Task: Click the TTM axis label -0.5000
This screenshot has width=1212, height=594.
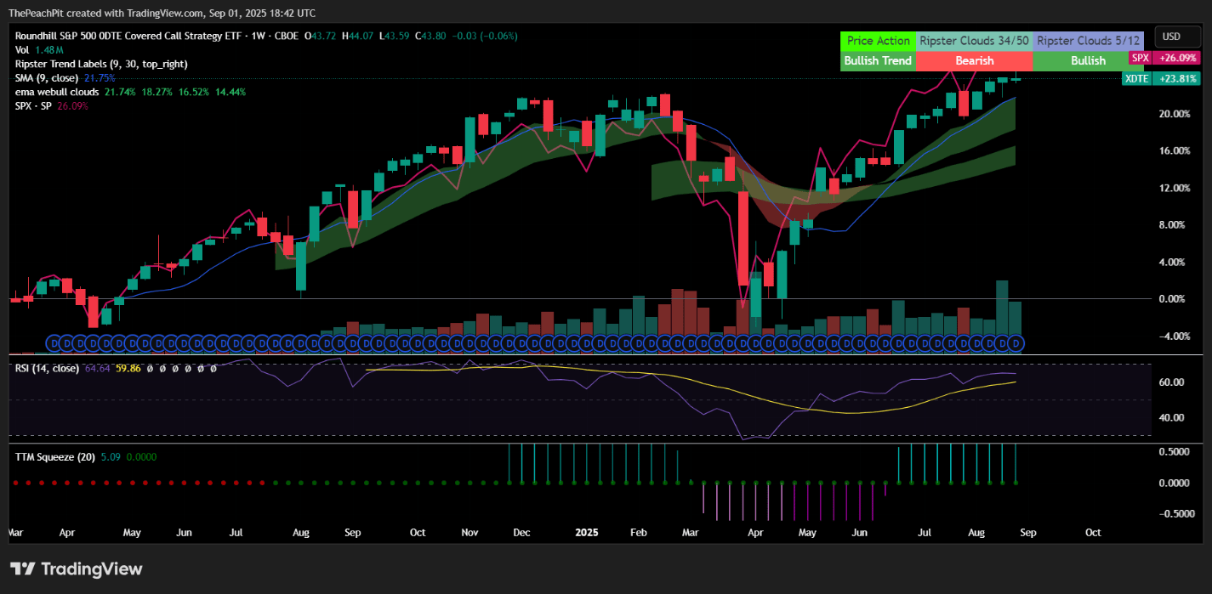Action: tap(1179, 513)
